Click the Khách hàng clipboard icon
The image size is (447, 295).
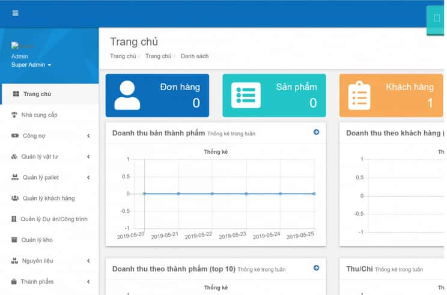(x=359, y=96)
